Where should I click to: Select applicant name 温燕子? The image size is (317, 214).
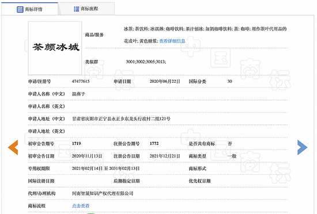[x=78, y=94]
